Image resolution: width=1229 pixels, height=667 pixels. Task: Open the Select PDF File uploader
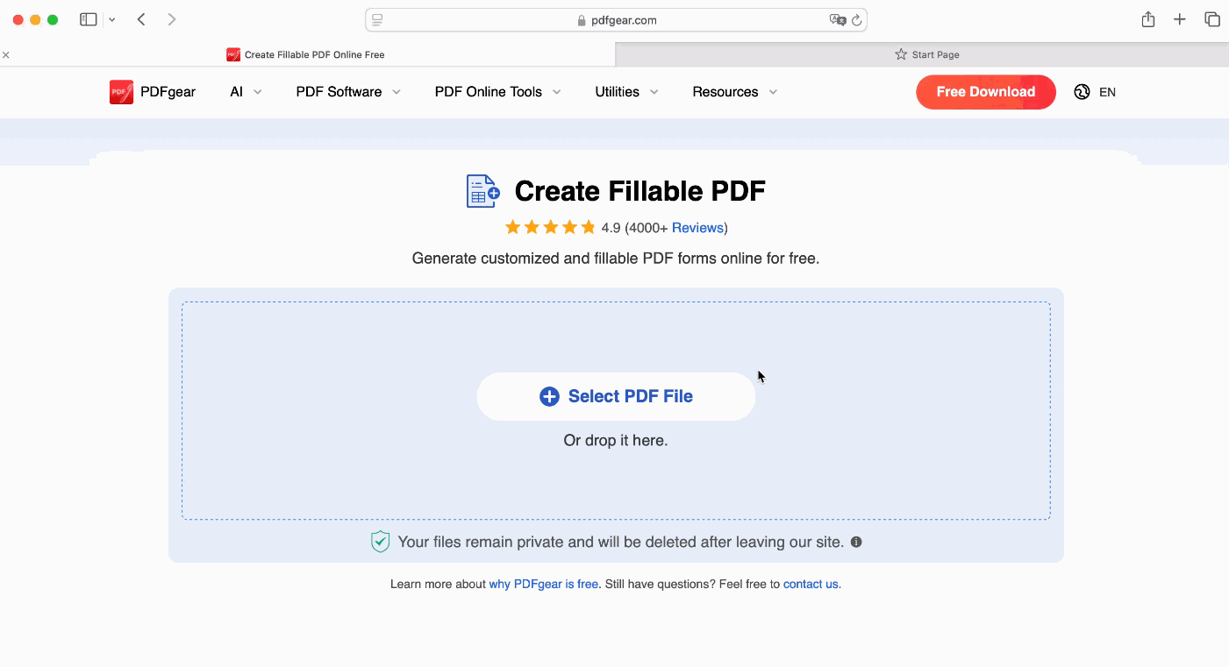[x=615, y=396]
